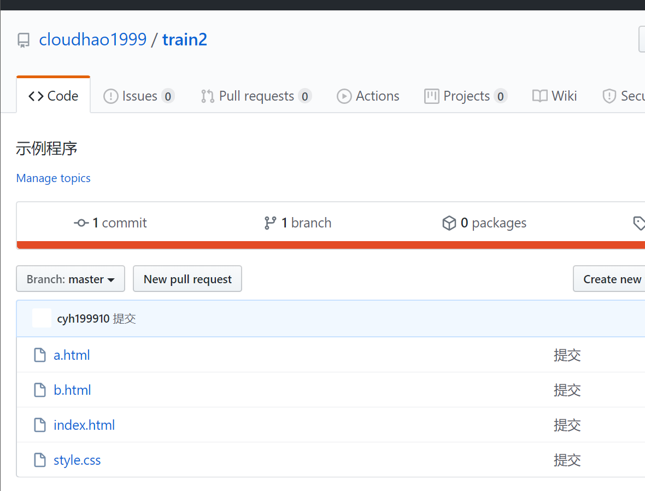Viewport: 645px width, 491px height.
Task: Open the b.html file
Action: click(72, 390)
